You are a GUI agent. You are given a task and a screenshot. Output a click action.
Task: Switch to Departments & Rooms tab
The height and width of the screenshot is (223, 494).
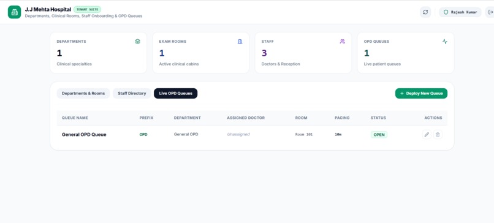(83, 93)
